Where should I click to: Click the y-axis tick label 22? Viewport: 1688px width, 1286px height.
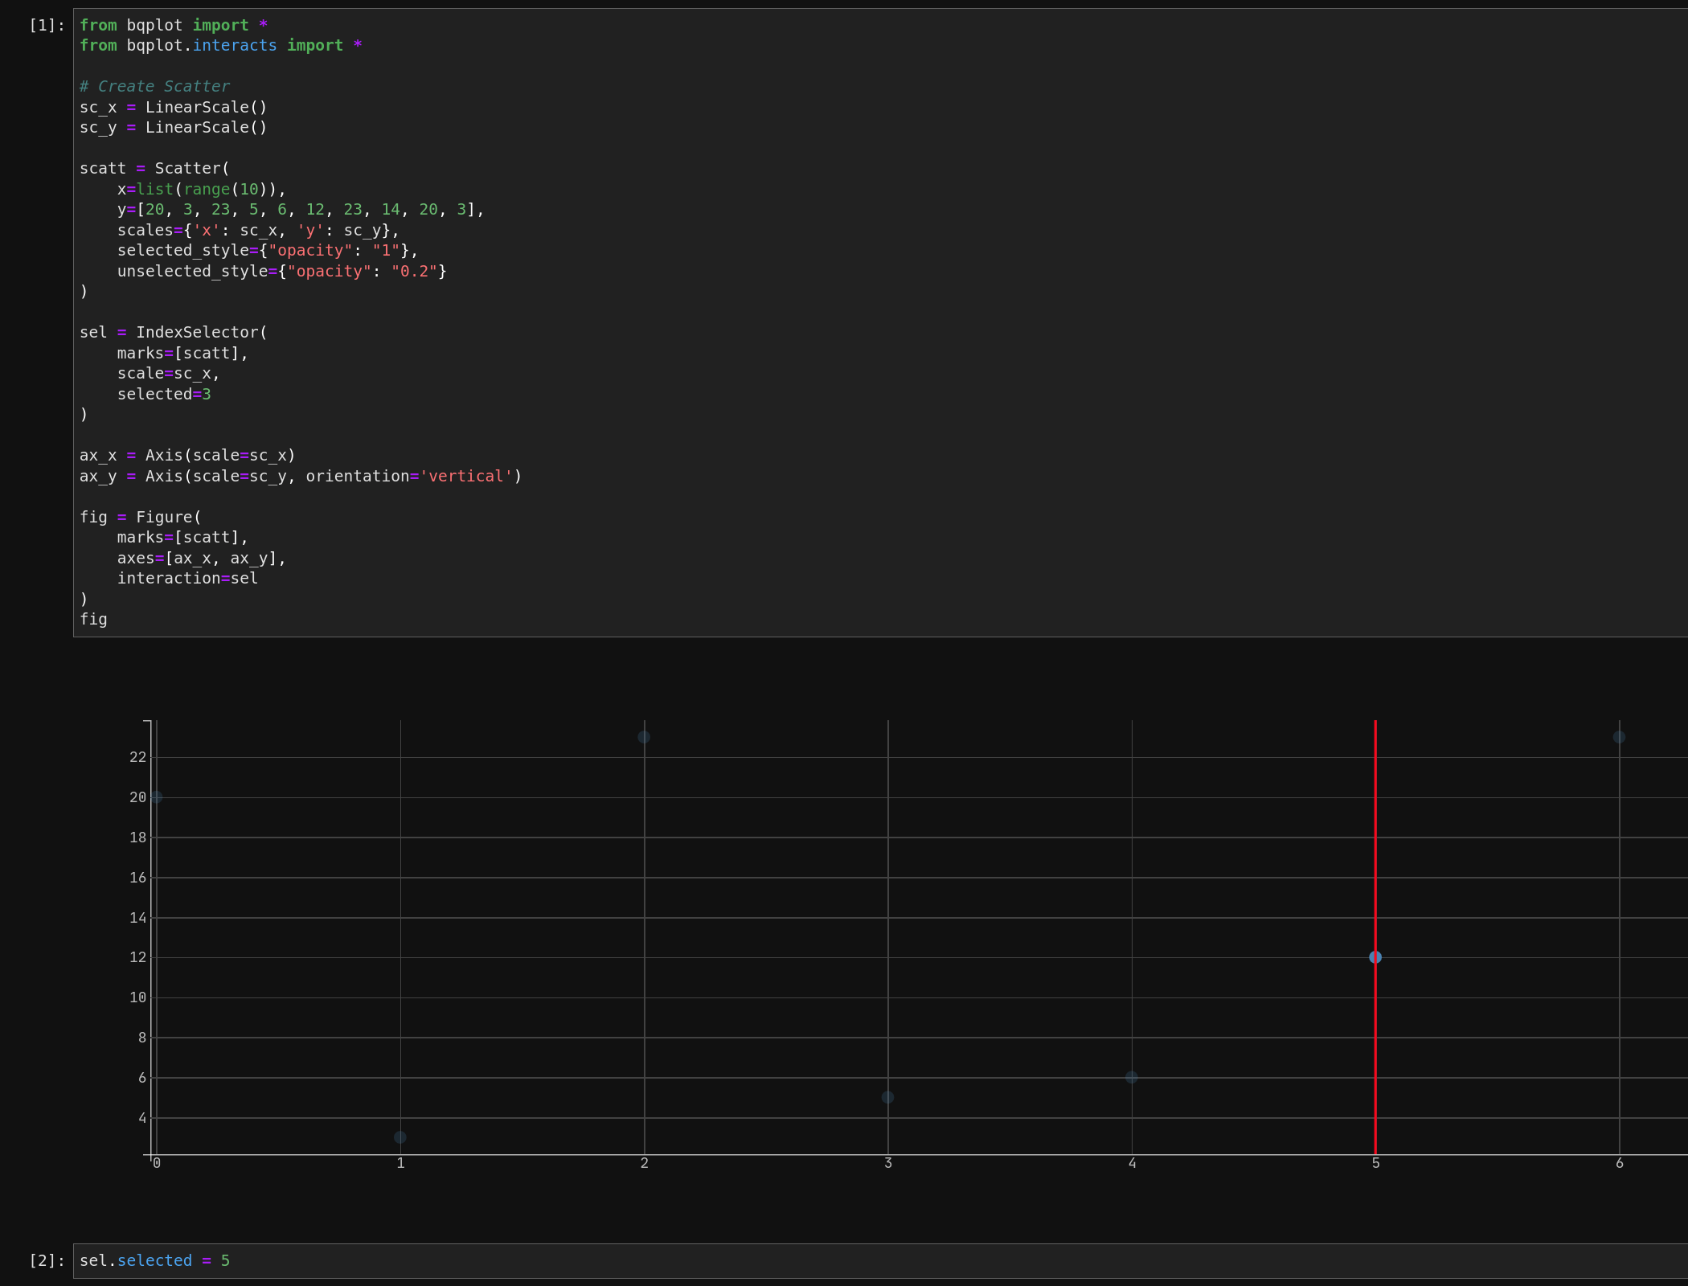click(x=138, y=757)
